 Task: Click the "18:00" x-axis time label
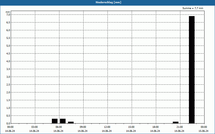click(156, 127)
